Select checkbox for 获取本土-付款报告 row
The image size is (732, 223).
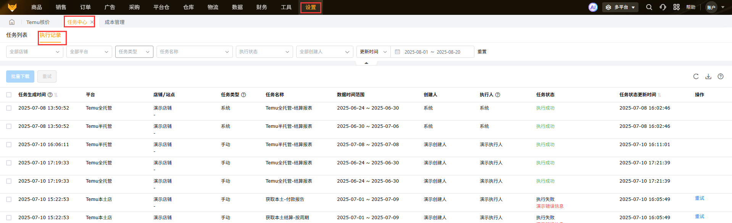(9, 199)
